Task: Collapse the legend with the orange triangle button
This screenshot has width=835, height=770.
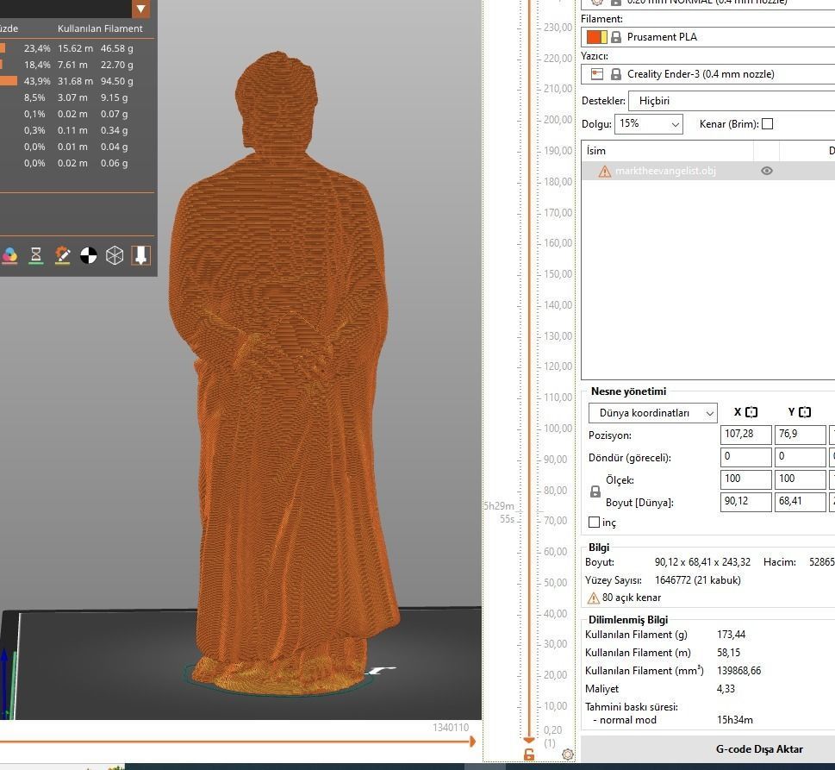Action: pos(141,9)
